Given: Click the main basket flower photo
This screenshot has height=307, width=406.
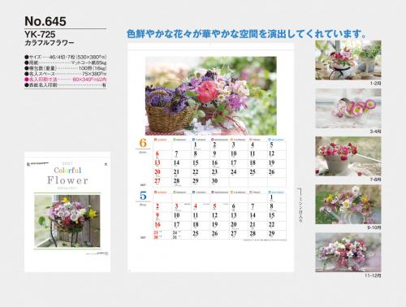Looking at the screenshot, I should (211, 96).
